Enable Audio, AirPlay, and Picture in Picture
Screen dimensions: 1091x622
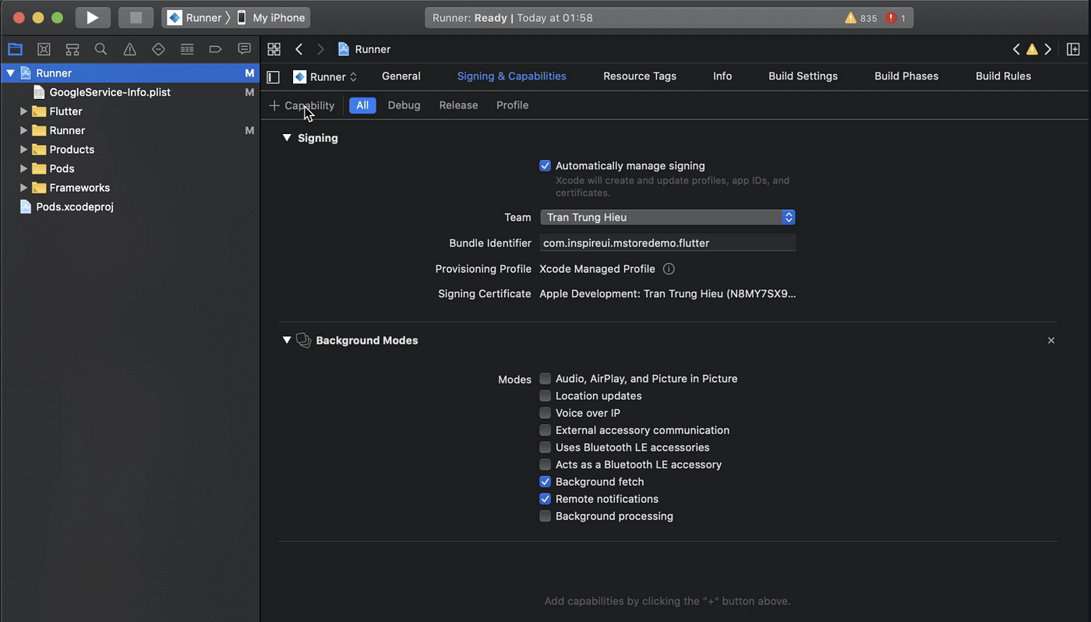[545, 379]
